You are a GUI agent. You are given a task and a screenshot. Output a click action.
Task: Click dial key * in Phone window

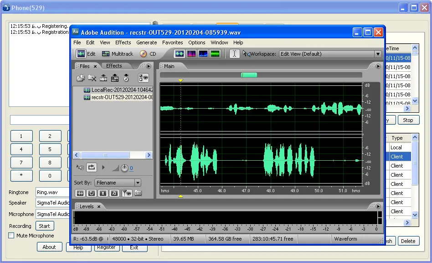[21, 175]
